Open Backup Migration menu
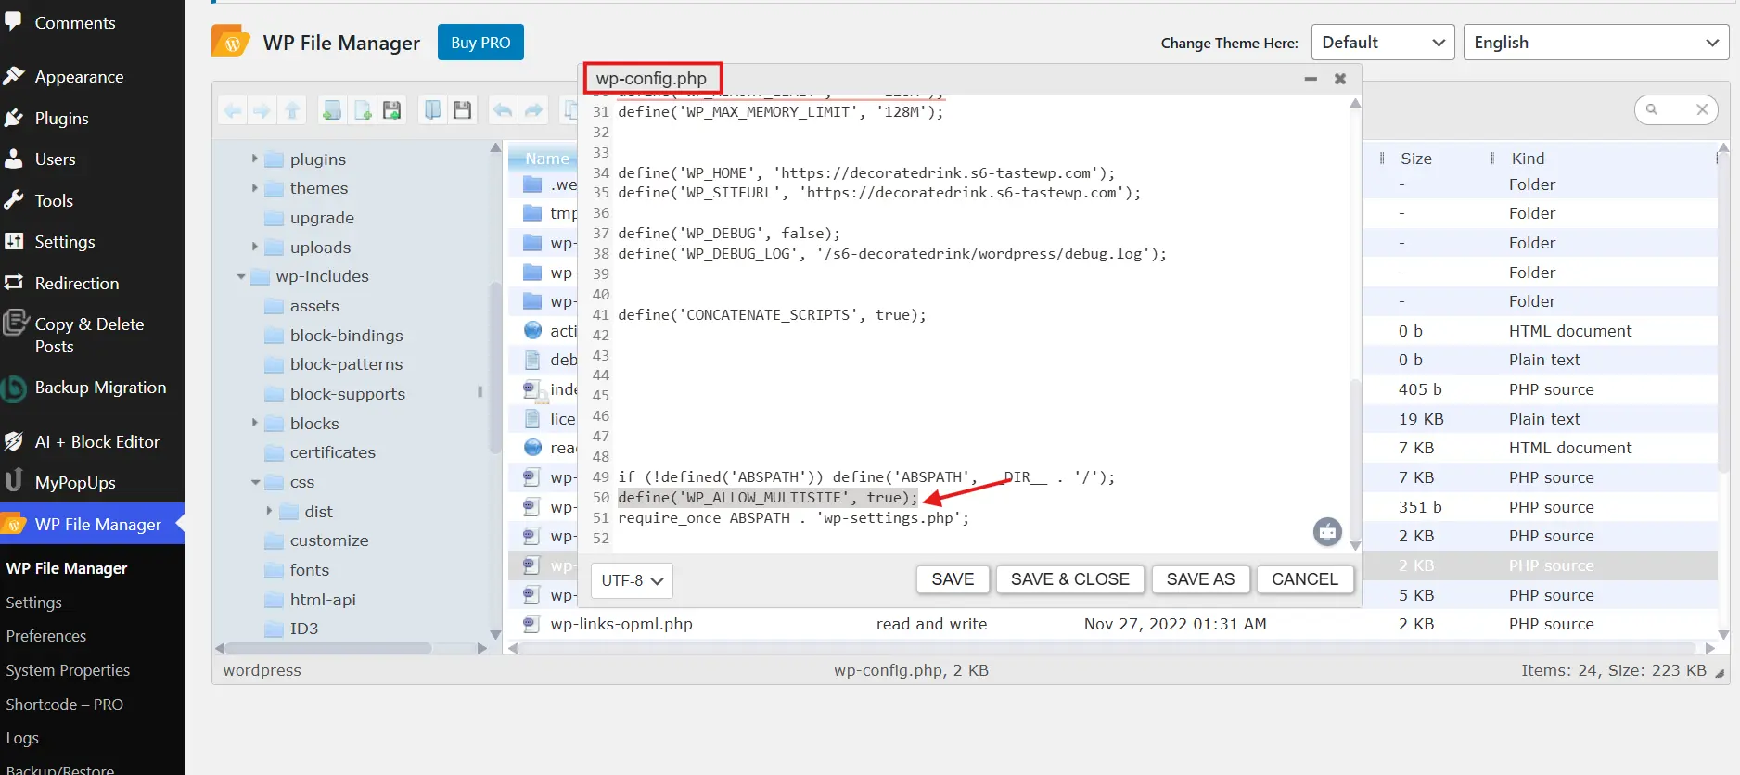 (x=100, y=387)
